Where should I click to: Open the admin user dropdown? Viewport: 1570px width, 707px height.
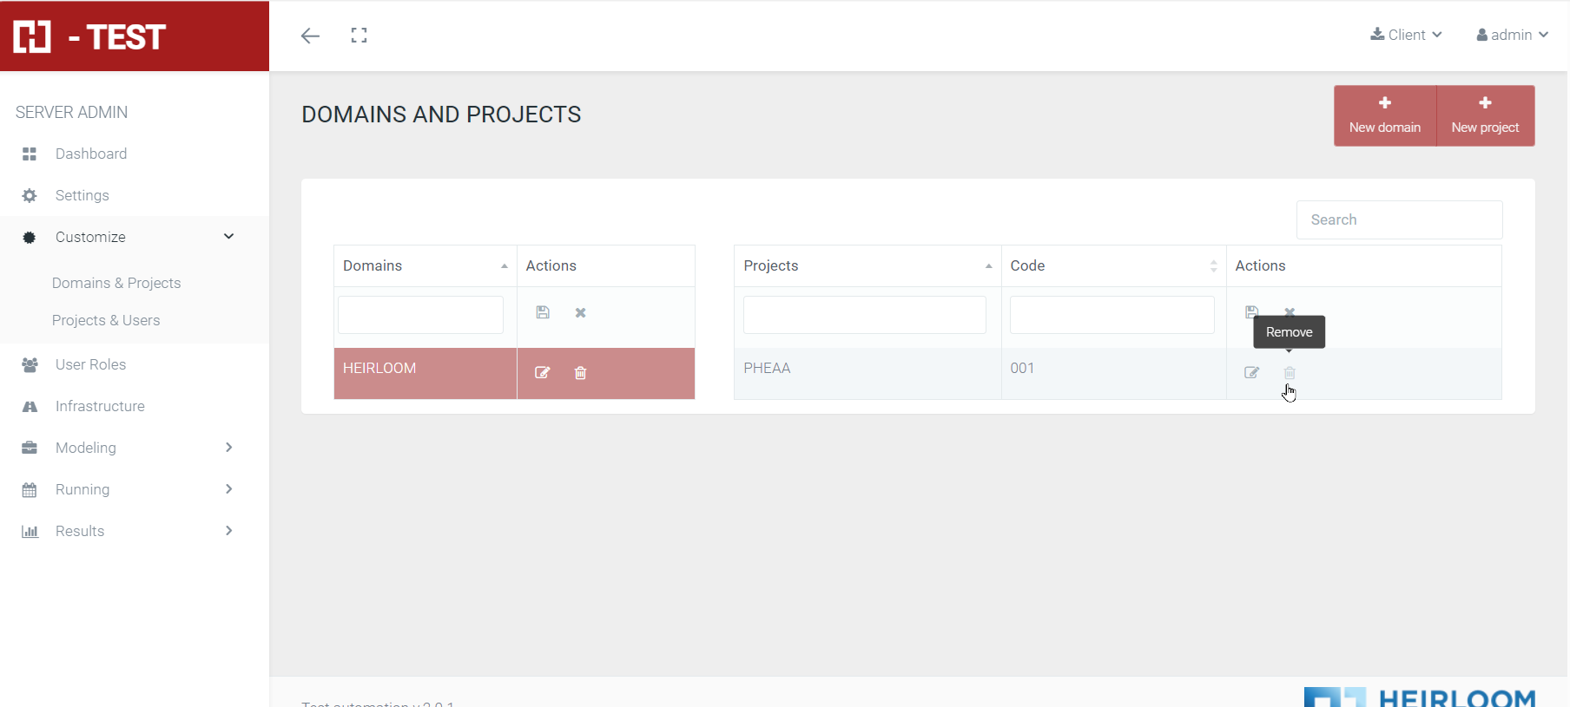click(x=1512, y=35)
